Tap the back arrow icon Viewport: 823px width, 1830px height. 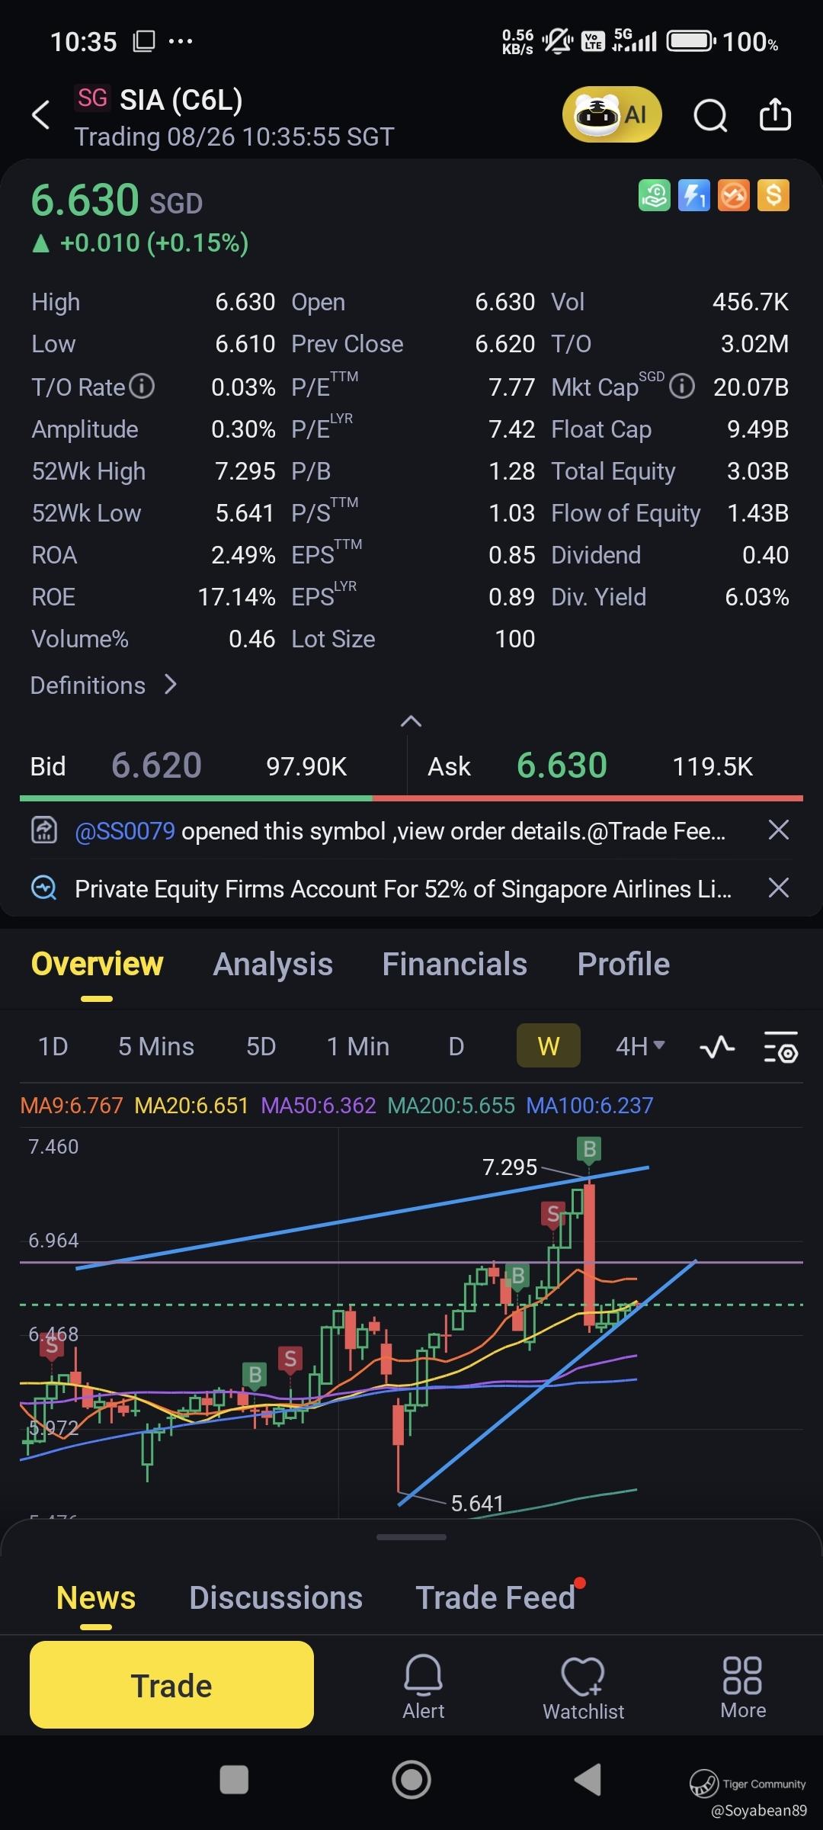(40, 116)
